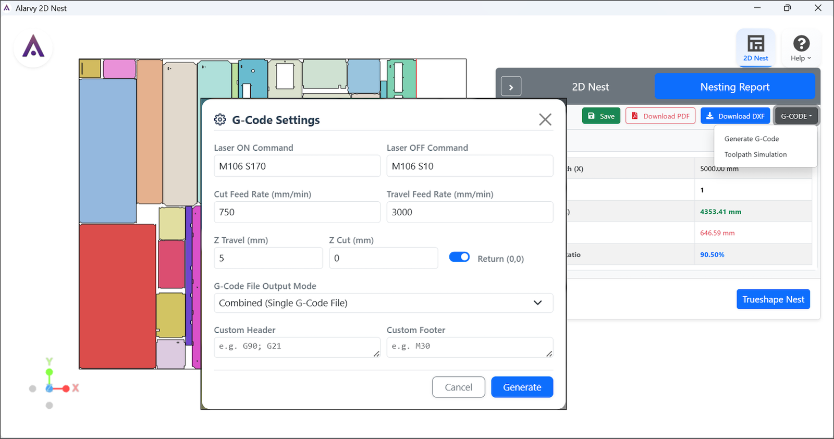This screenshot has height=439, width=834.
Task: Click the 646.59 mm value
Action: click(x=717, y=233)
